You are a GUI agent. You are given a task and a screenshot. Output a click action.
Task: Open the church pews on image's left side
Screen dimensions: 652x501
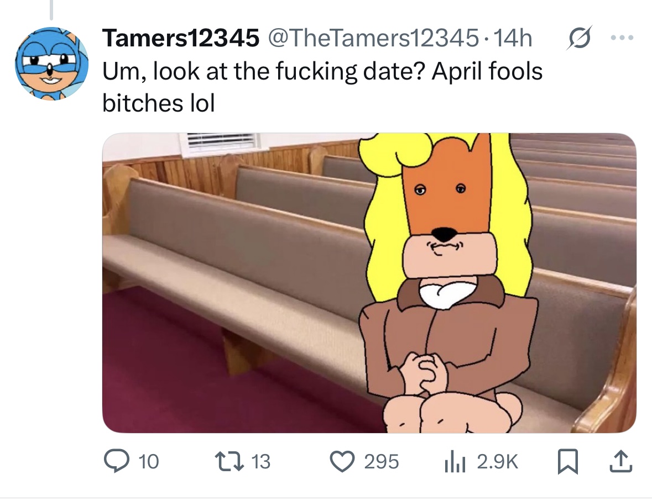tap(233, 257)
